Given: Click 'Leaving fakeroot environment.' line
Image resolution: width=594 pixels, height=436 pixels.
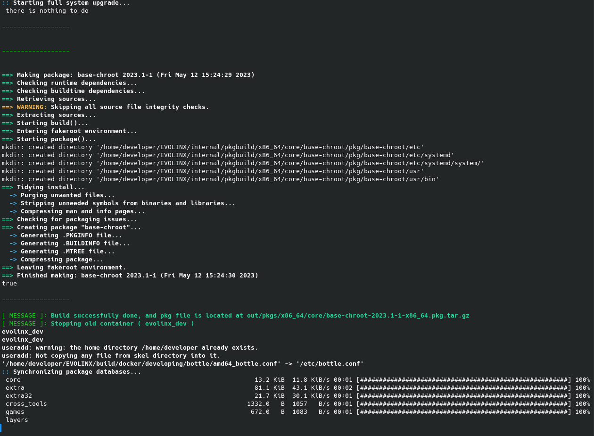Looking at the screenshot, I should (64, 267).
